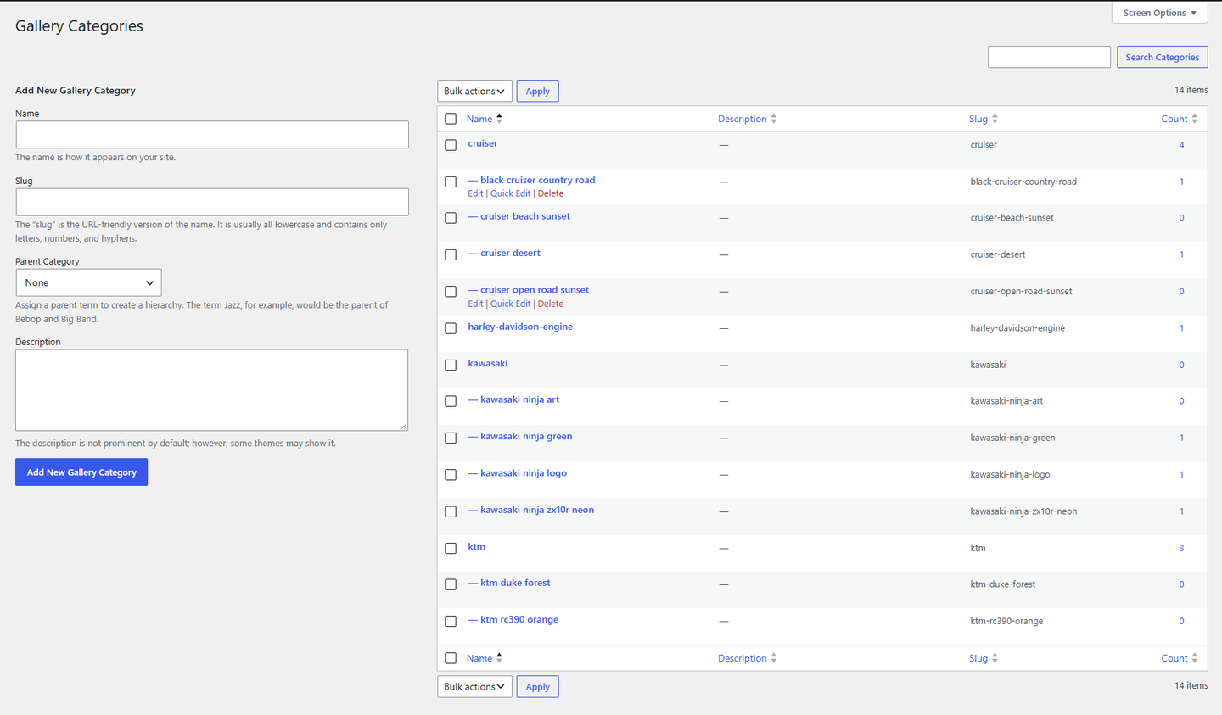Click top Apply button
This screenshot has width=1222, height=715.
(537, 92)
